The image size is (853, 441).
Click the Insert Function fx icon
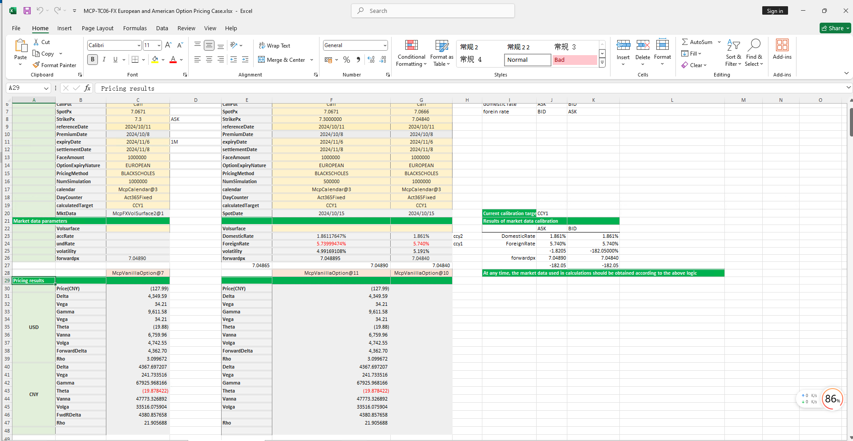tap(87, 88)
